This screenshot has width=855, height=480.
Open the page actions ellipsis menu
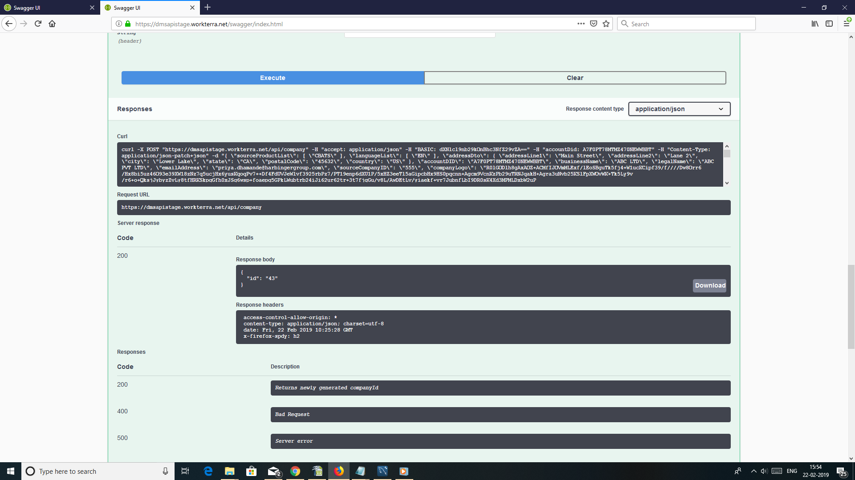tap(581, 24)
